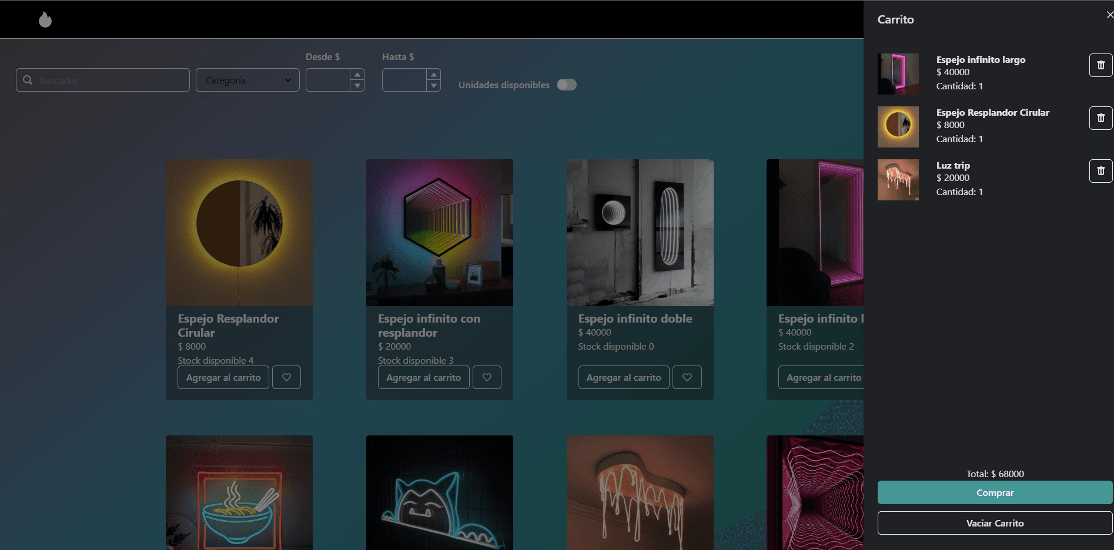Click the Total: $ 68000 text

point(995,474)
